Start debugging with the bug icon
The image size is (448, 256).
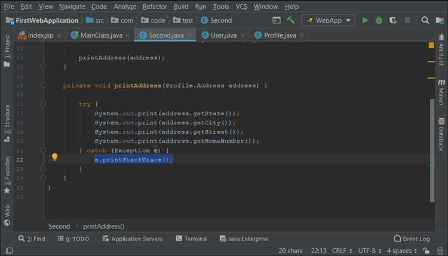click(x=379, y=20)
